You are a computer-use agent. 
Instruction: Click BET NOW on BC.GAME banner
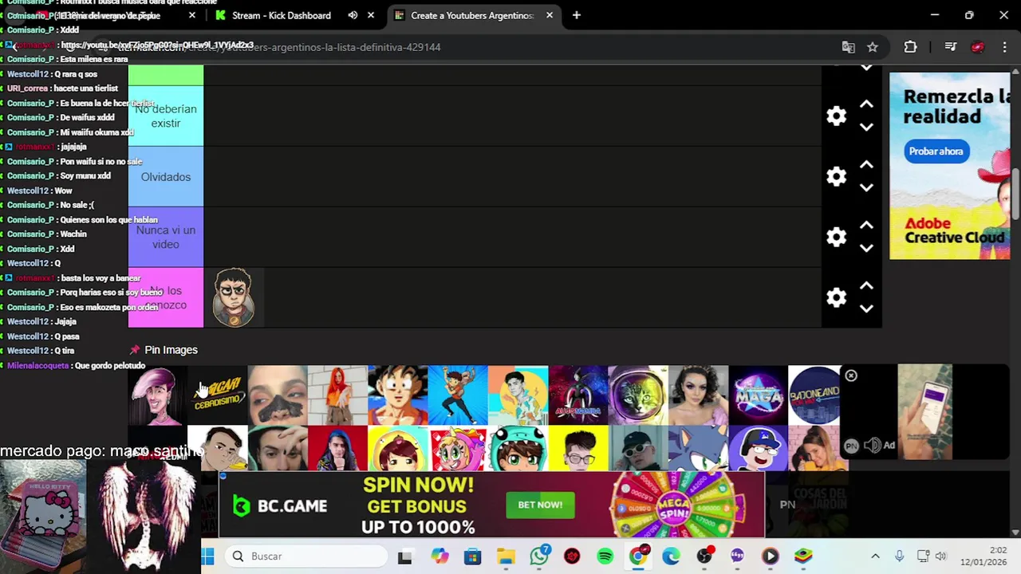[540, 505]
